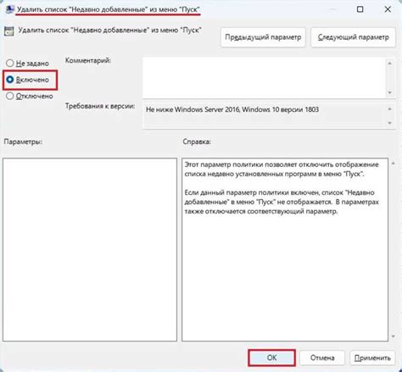The height and width of the screenshot is (372, 402).
Task: Click the policy icon in title bar
Action: click(9, 9)
